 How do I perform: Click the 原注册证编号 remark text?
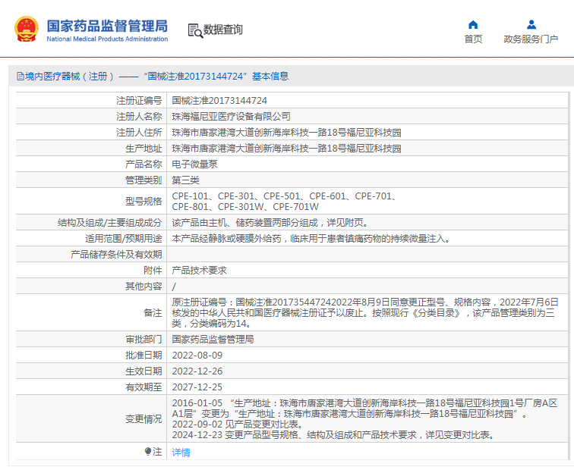pyautogui.click(x=365, y=312)
